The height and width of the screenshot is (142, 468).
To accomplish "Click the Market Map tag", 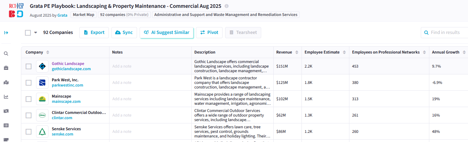I will [83, 15].
